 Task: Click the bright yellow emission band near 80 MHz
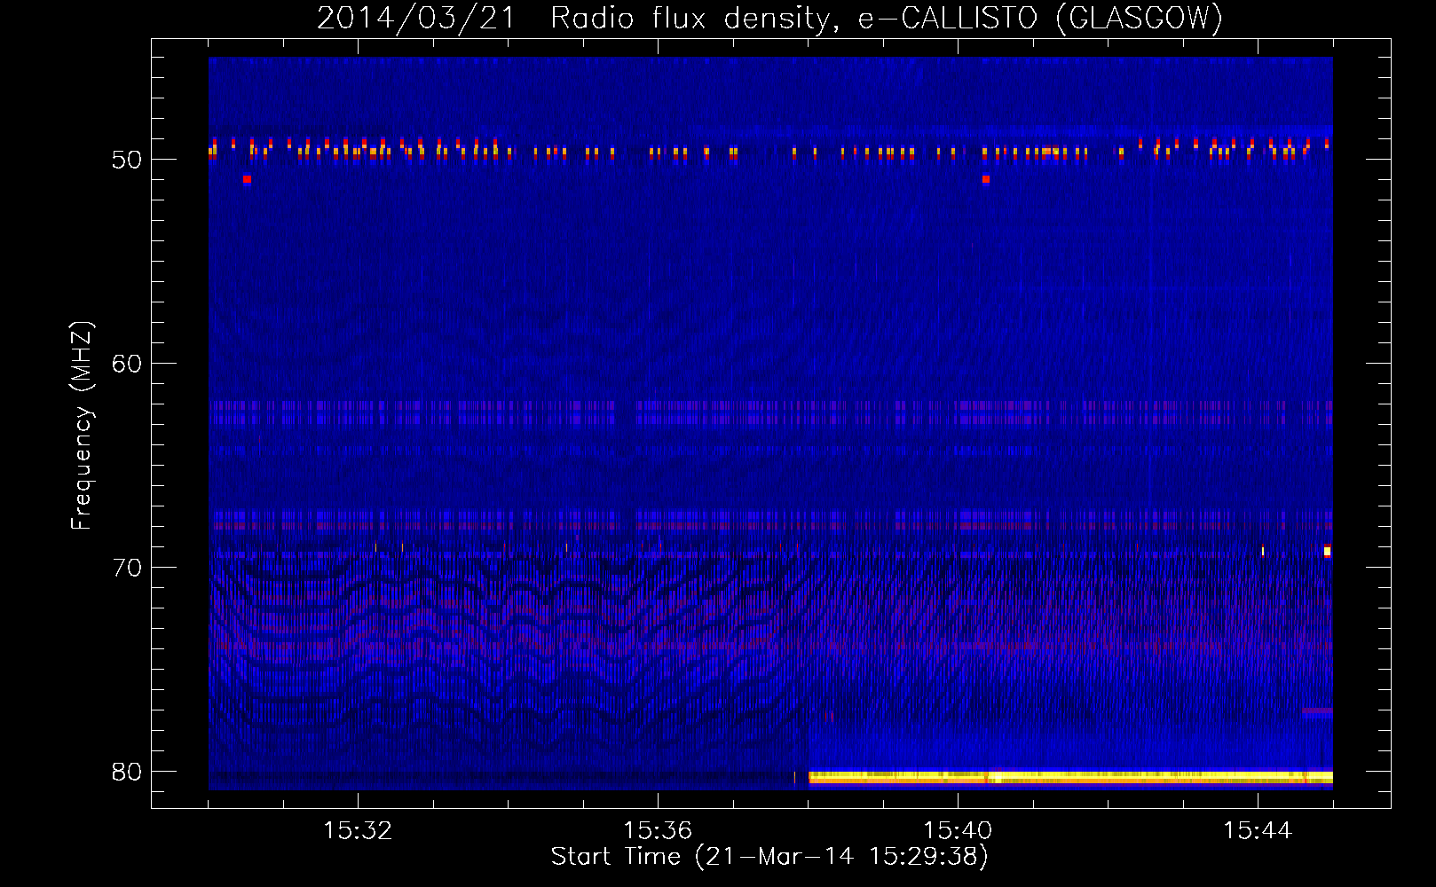[x=1070, y=778]
